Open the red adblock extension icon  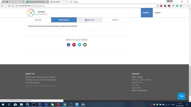click(x=161, y=6)
